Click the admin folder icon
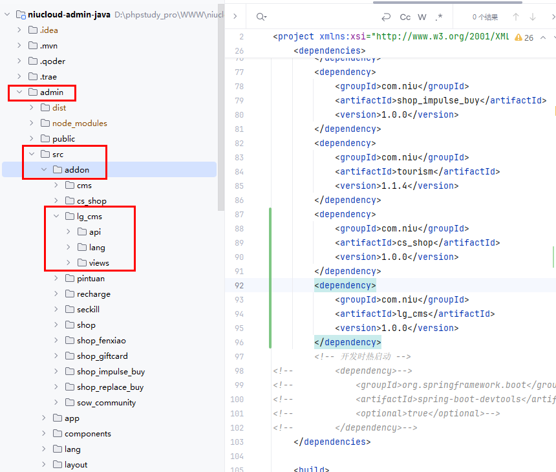 pyautogui.click(x=33, y=92)
